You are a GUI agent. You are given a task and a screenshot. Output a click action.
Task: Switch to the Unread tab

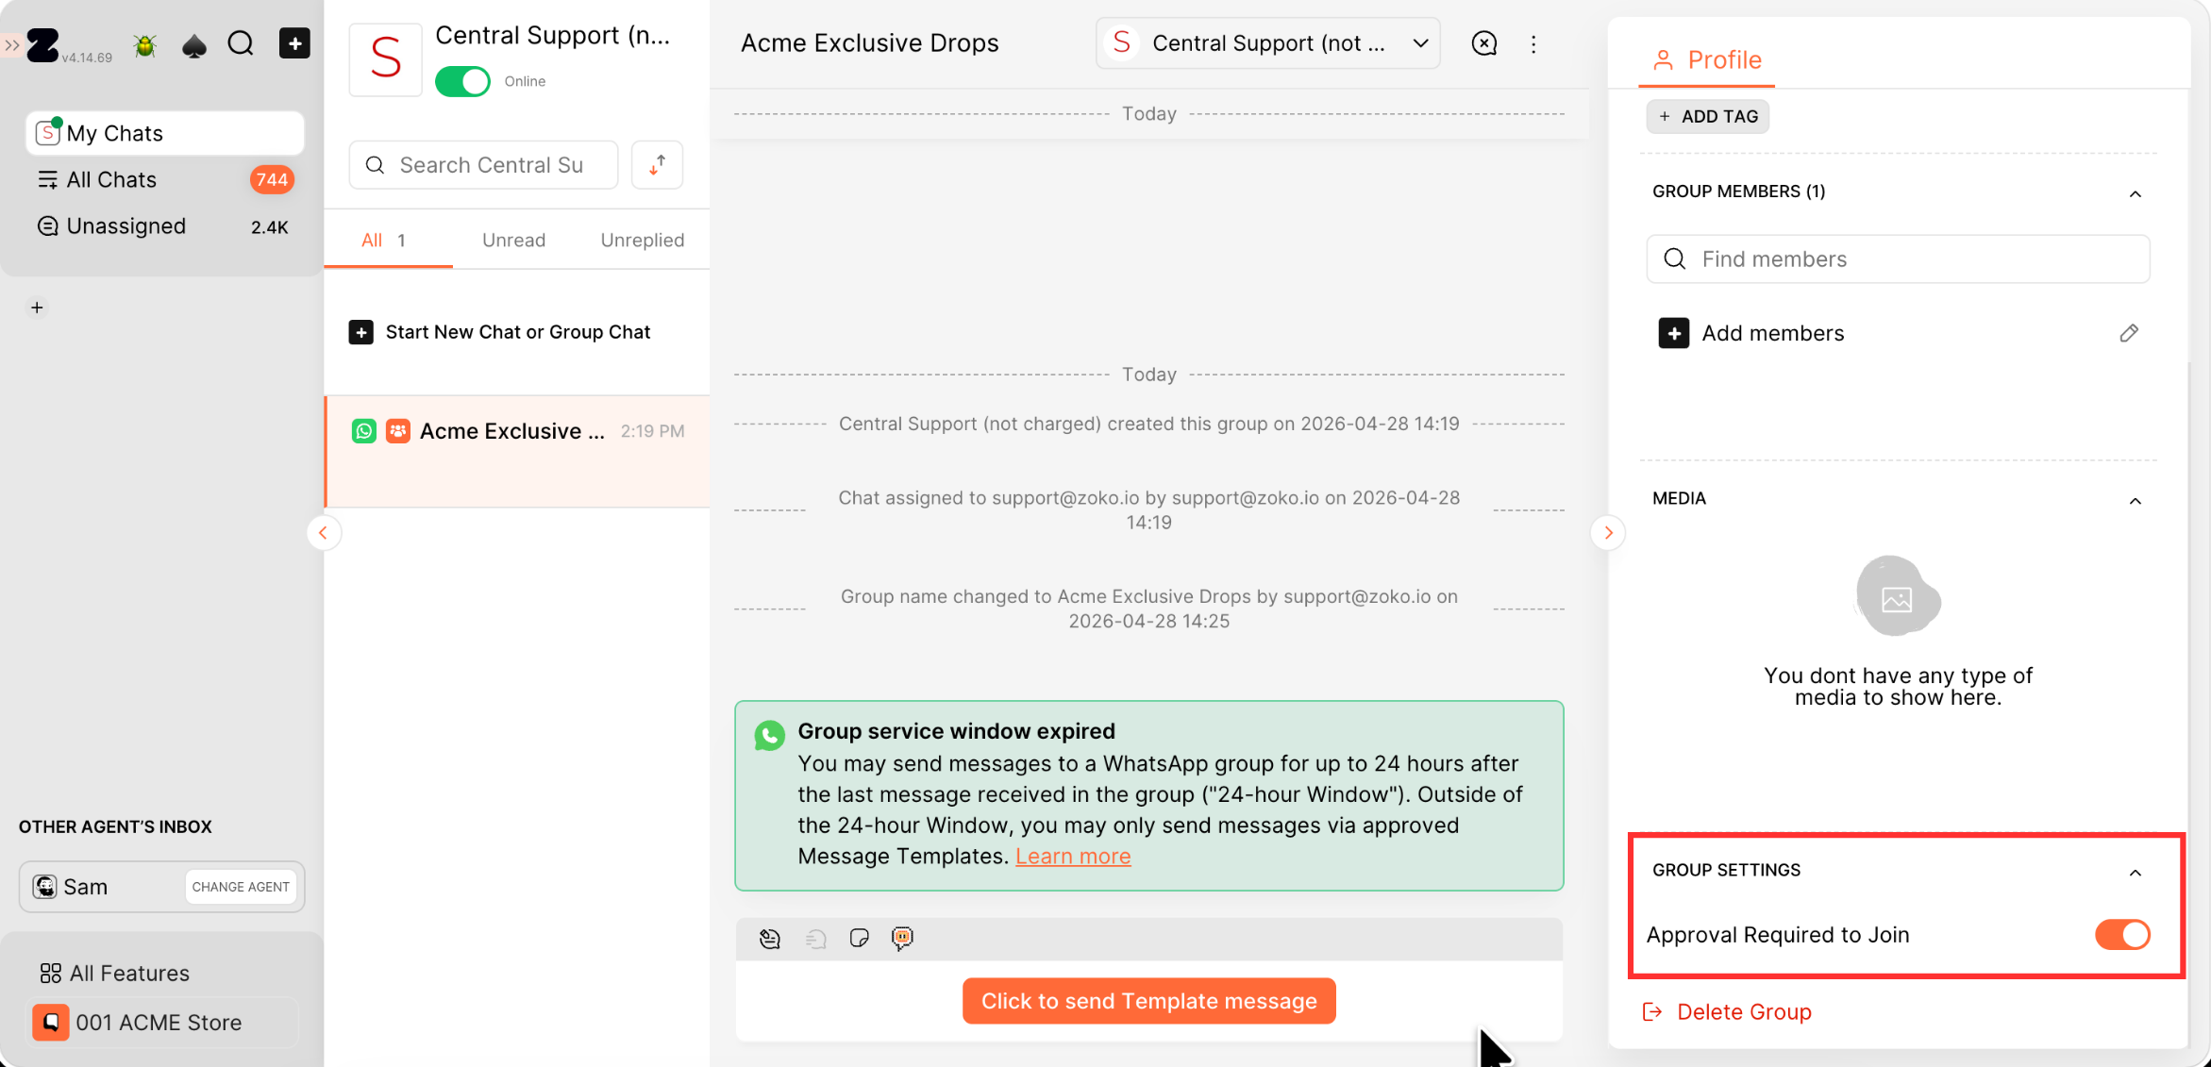(x=513, y=241)
